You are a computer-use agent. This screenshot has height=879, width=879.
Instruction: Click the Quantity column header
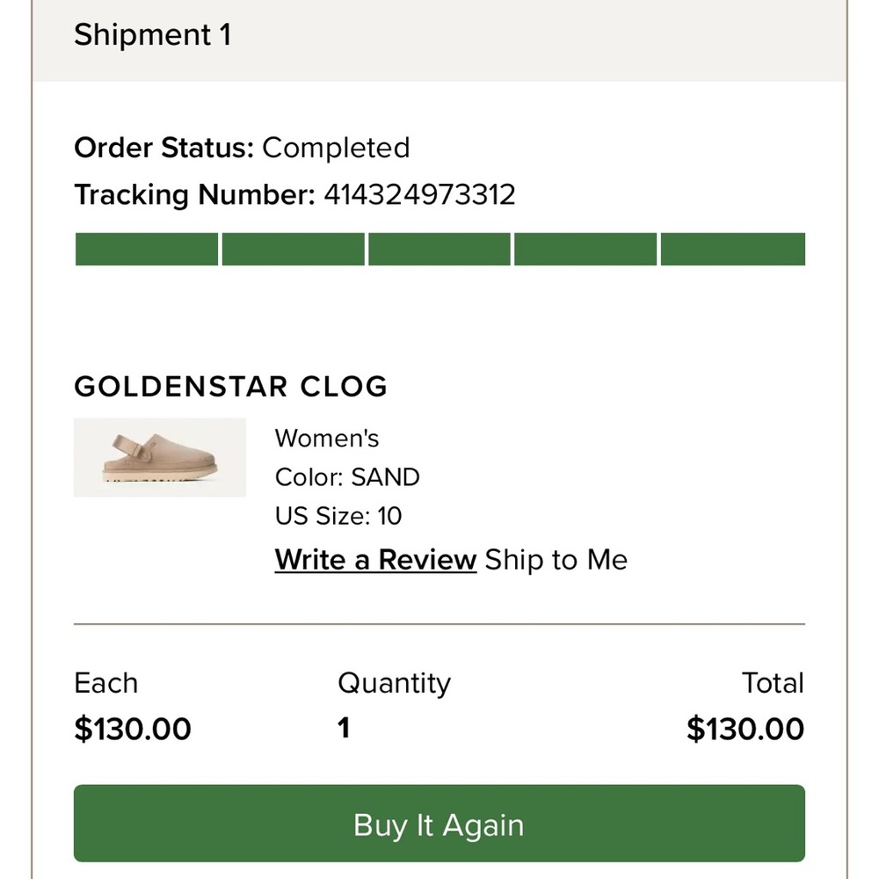(x=394, y=683)
